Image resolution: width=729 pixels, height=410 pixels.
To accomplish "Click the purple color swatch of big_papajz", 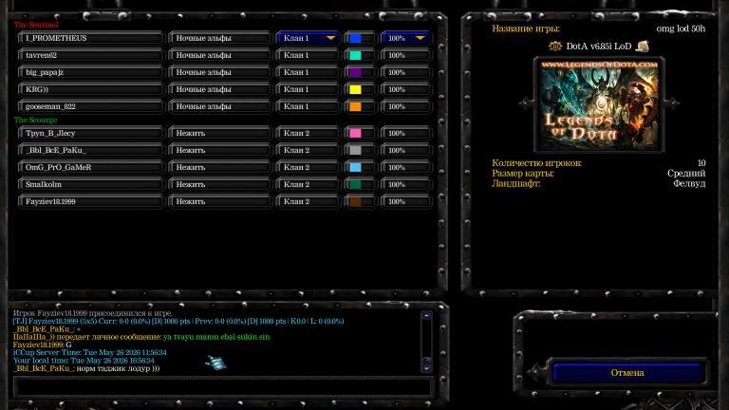I will [355, 72].
